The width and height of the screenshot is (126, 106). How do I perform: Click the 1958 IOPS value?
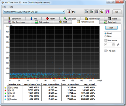33,93
